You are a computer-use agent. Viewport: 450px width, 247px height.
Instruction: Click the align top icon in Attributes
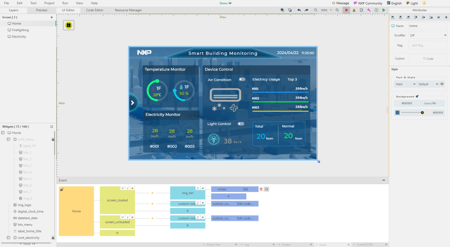point(415,17)
